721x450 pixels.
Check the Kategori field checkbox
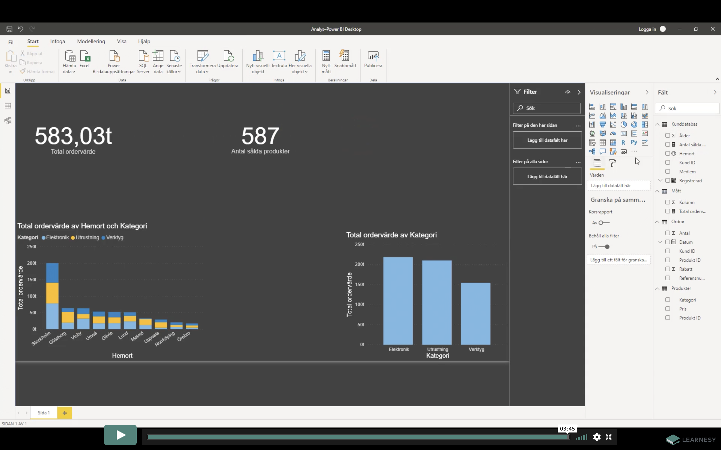tap(668, 300)
